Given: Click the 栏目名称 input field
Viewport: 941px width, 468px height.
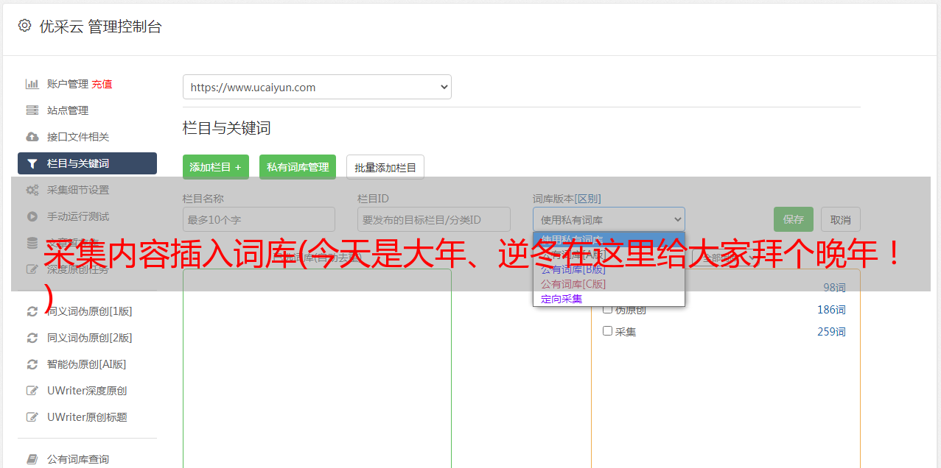Looking at the screenshot, I should coord(259,219).
